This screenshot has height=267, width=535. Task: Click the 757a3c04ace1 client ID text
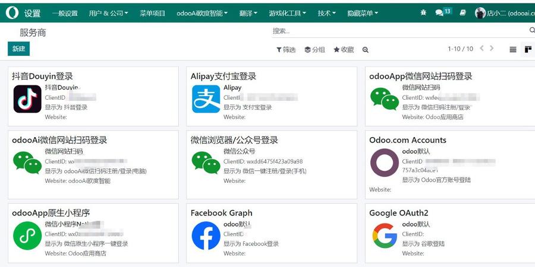pyautogui.click(x=420, y=170)
